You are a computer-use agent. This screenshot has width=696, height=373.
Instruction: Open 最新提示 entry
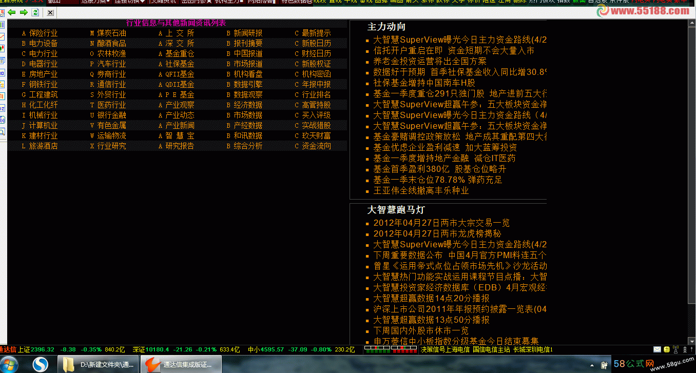tap(316, 33)
